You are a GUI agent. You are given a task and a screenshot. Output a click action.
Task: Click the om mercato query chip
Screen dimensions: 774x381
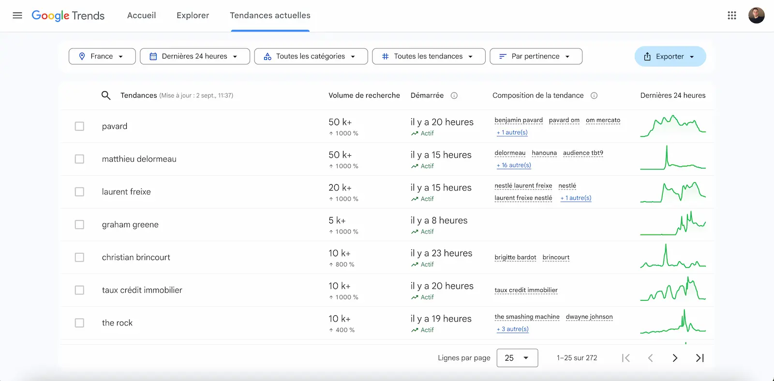coord(603,120)
